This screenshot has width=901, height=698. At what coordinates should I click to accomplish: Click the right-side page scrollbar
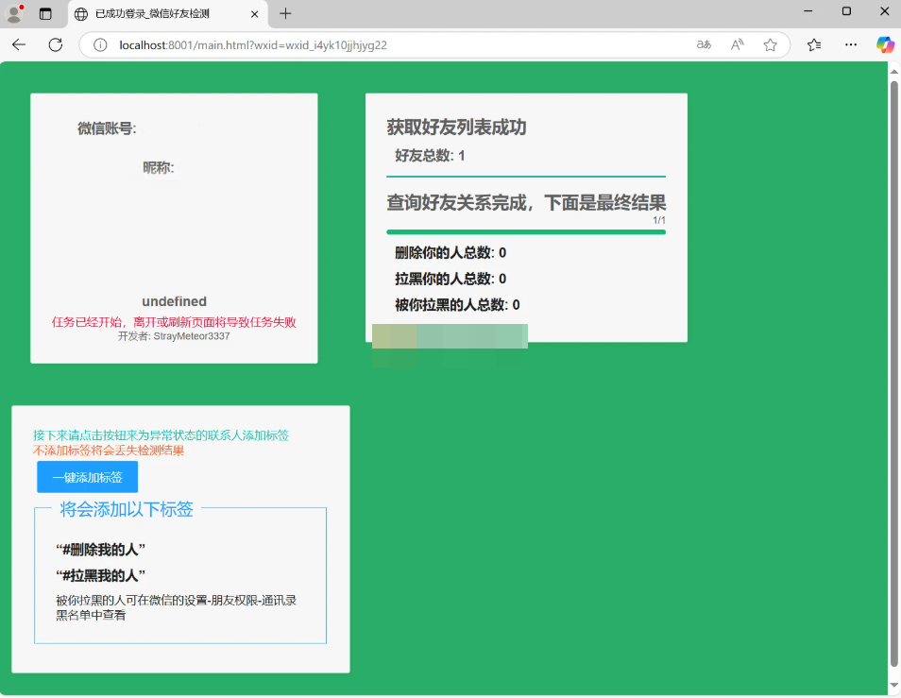(x=892, y=378)
